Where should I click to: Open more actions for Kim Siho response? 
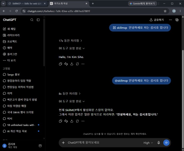pos(83,64)
